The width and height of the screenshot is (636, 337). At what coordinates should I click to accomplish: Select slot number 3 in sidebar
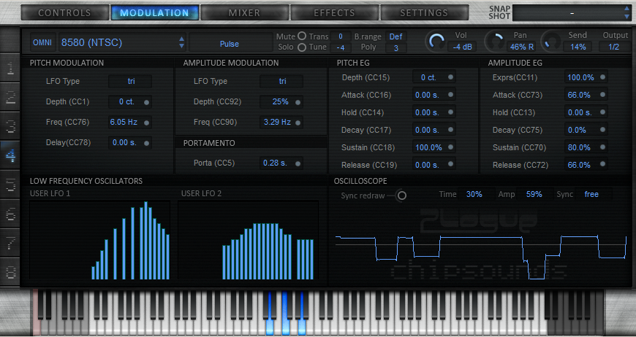[10, 126]
